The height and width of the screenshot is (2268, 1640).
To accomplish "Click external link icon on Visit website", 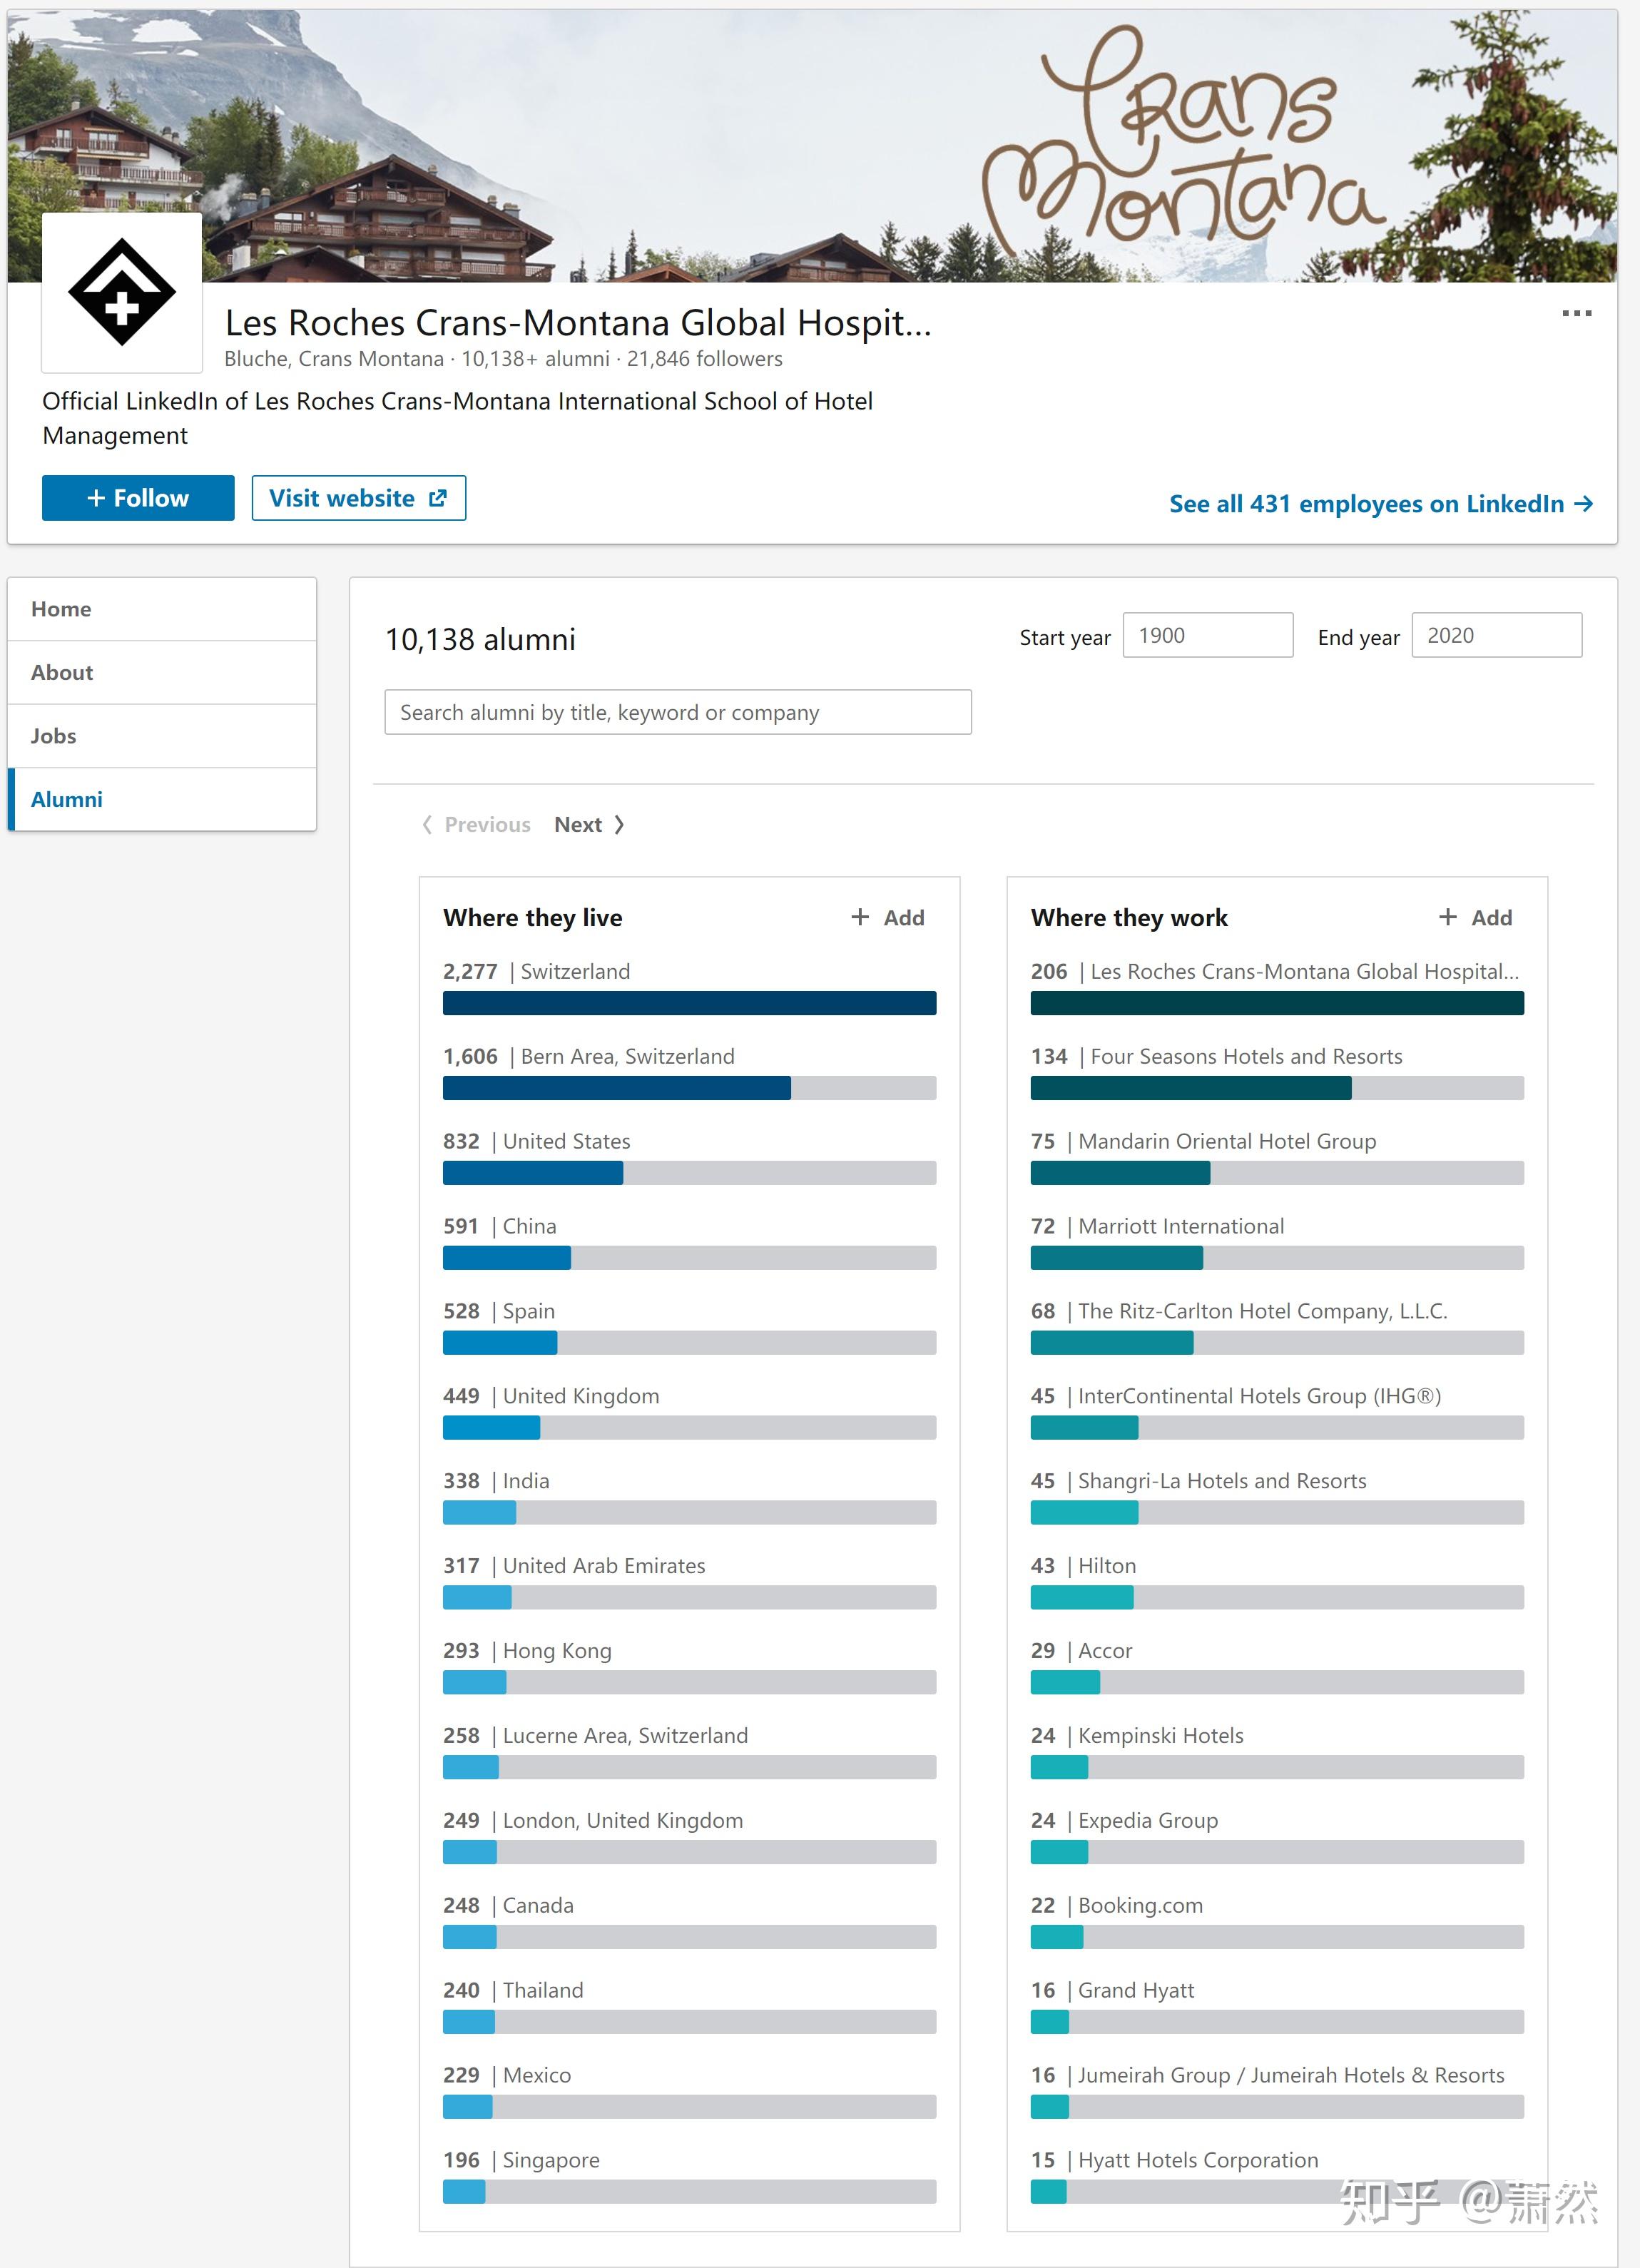I will (438, 498).
